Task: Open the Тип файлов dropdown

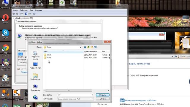Action: point(75,99)
